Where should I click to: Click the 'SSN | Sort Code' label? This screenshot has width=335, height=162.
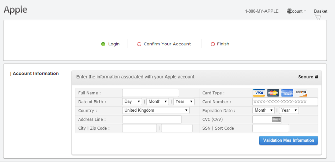pos(218,128)
